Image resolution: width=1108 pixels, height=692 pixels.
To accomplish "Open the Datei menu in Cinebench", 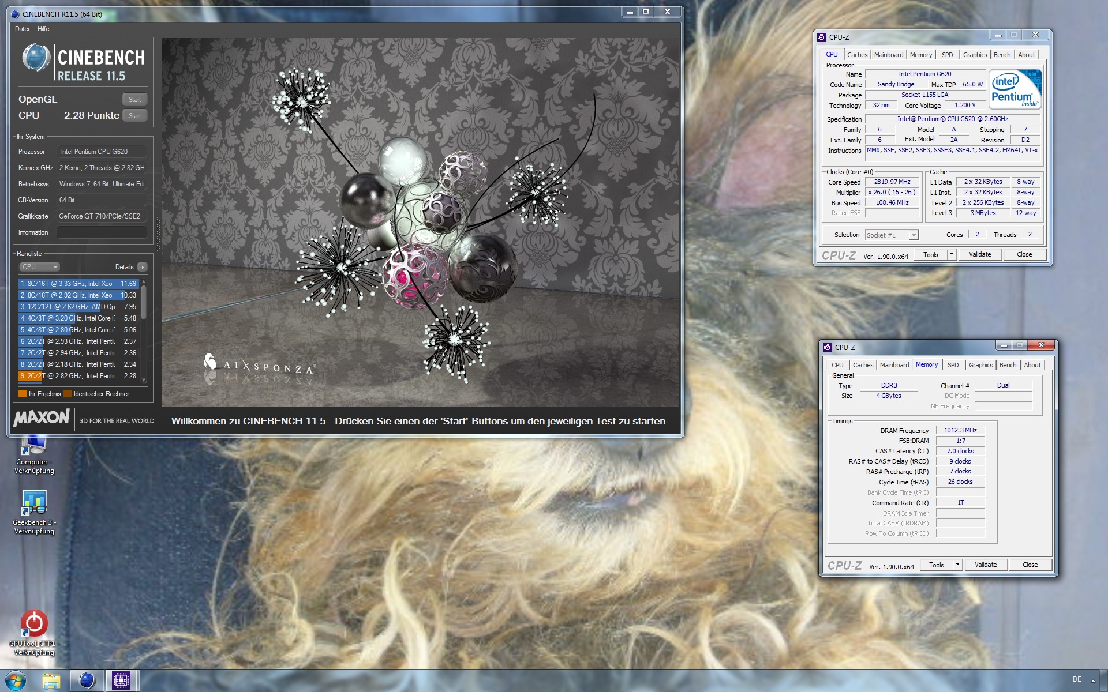I will pos(22,29).
